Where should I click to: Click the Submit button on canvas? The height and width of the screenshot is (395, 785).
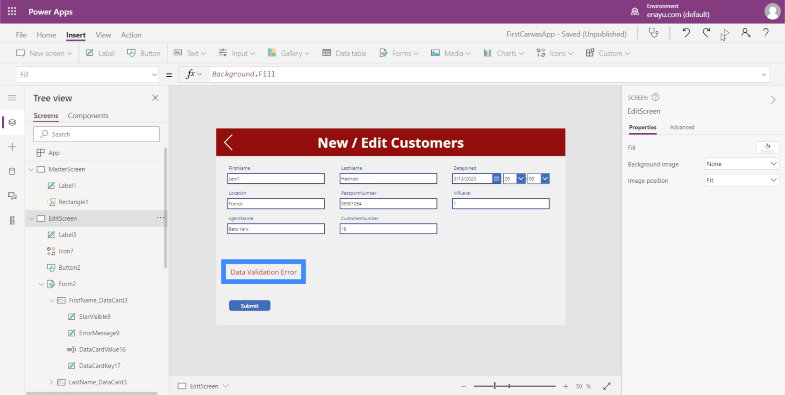click(250, 306)
